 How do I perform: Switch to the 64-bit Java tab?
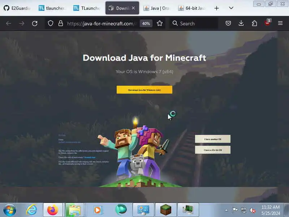click(191, 8)
